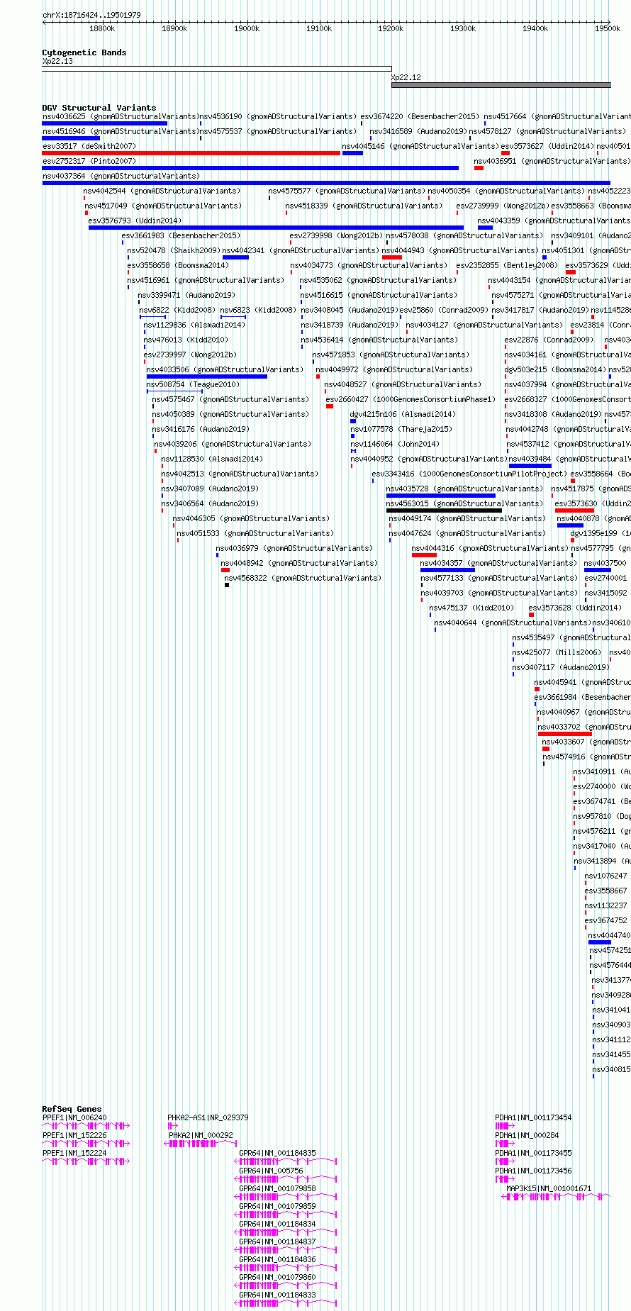Open variant esv3674220 (Besenbacher2015) label
The image size is (631, 1311).
420,116
